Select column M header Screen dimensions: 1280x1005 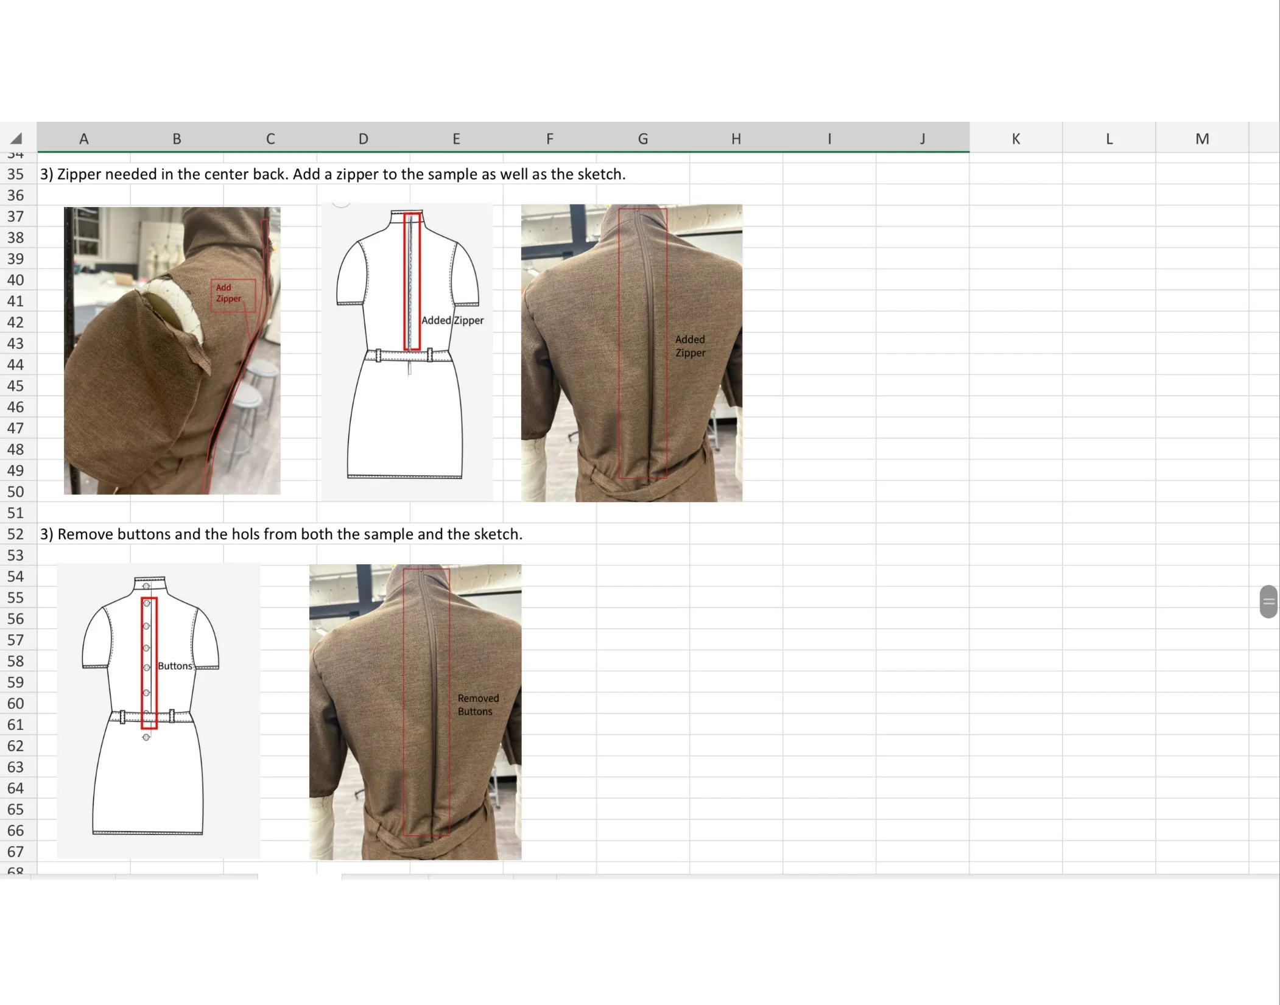1202,139
